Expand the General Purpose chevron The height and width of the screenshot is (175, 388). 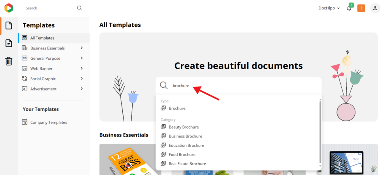point(82,58)
